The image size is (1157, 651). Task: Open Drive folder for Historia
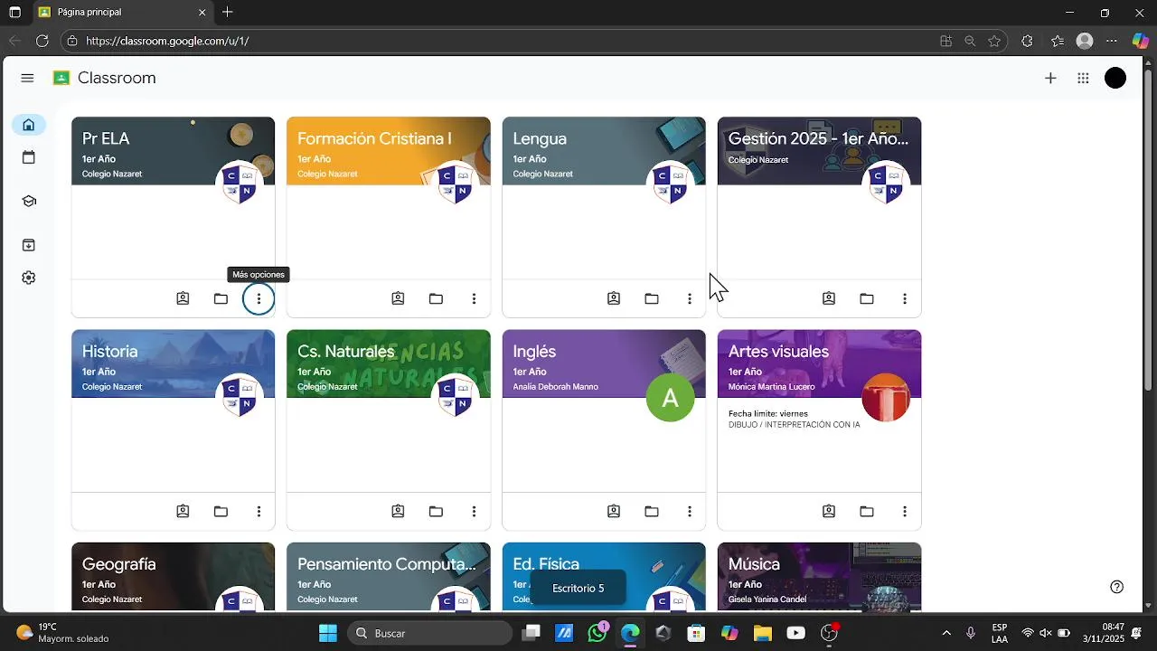221,511
